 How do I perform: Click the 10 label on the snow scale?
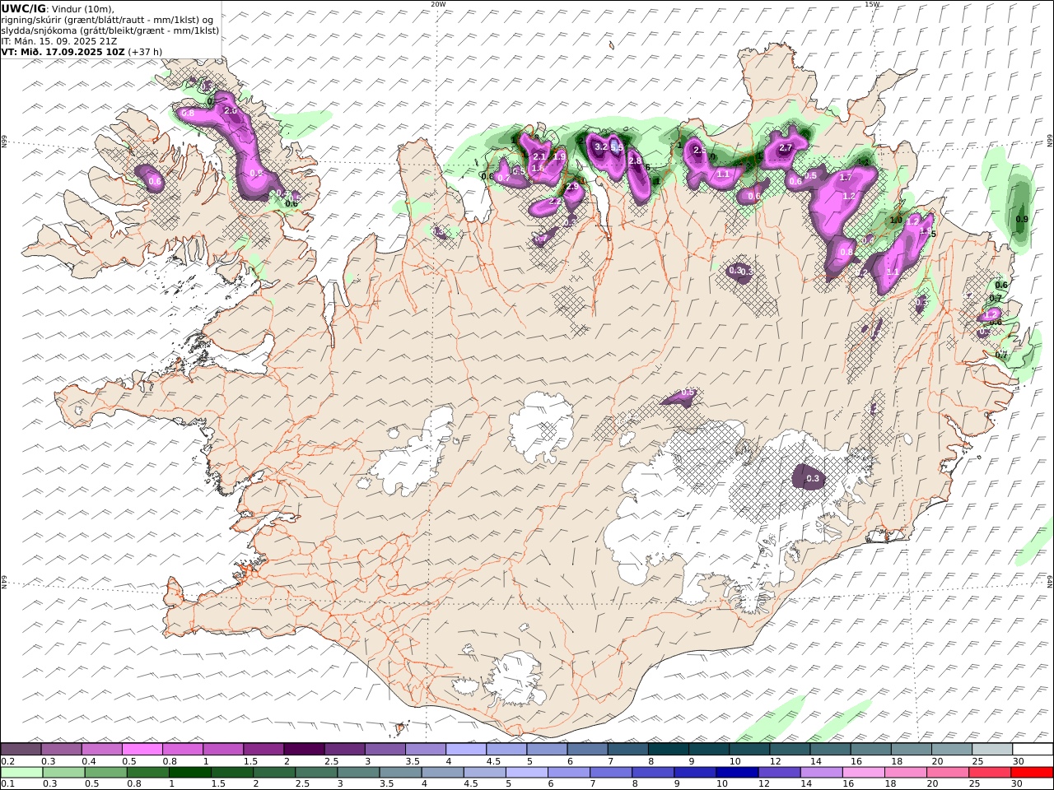[x=735, y=761]
